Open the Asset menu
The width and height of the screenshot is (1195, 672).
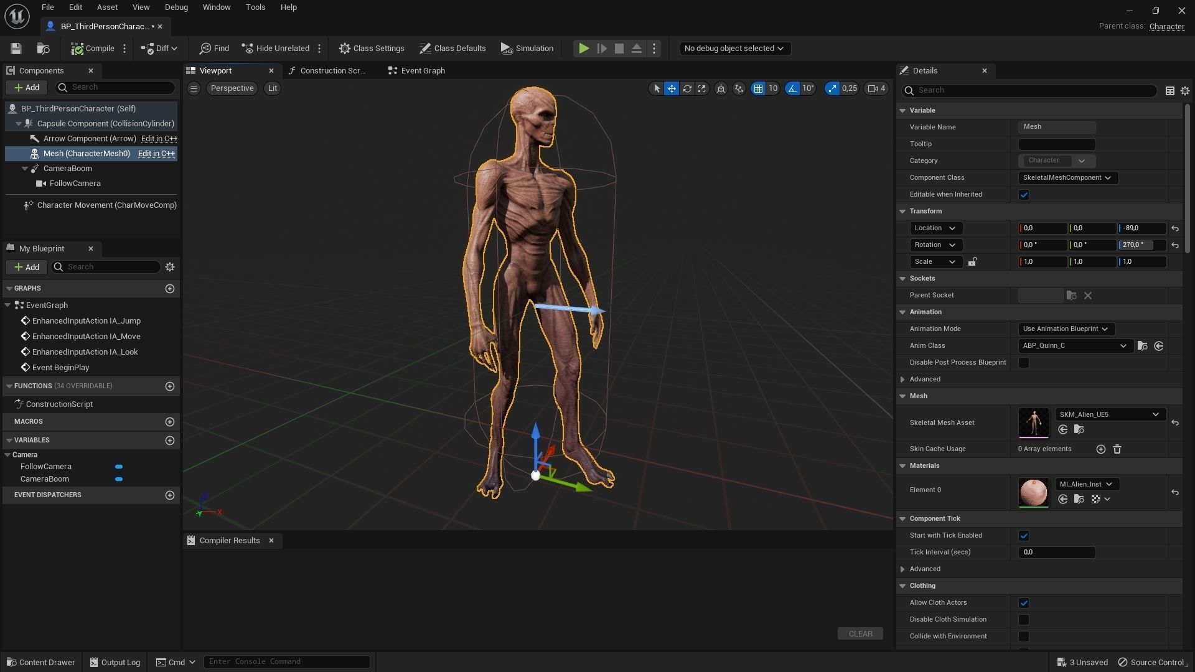[x=107, y=7]
